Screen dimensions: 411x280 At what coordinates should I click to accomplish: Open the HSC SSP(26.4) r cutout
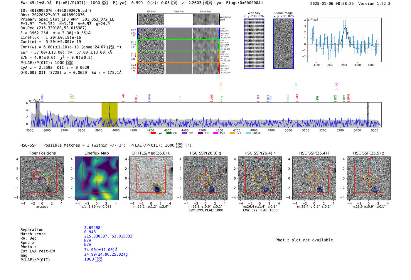(x=260, y=178)
